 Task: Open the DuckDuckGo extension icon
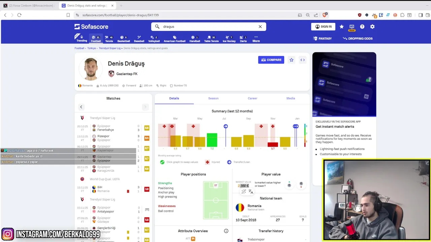click(395, 15)
